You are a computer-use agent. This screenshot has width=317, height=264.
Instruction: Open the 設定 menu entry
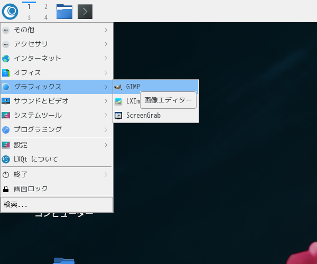[57, 145]
